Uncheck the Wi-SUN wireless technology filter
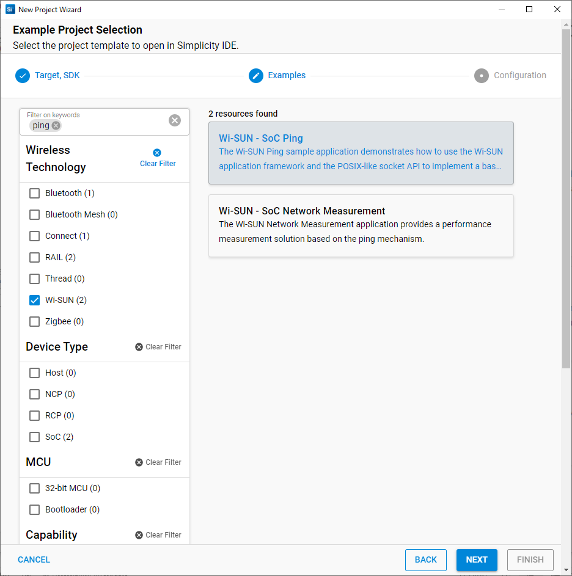Viewport: 572px width, 576px height. (x=34, y=300)
